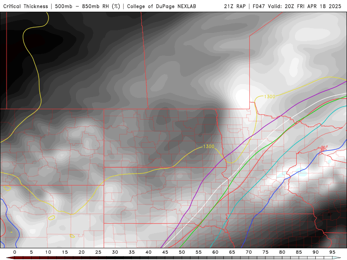Click the 1300 label on the South Dakota yellow contour

click(x=209, y=146)
